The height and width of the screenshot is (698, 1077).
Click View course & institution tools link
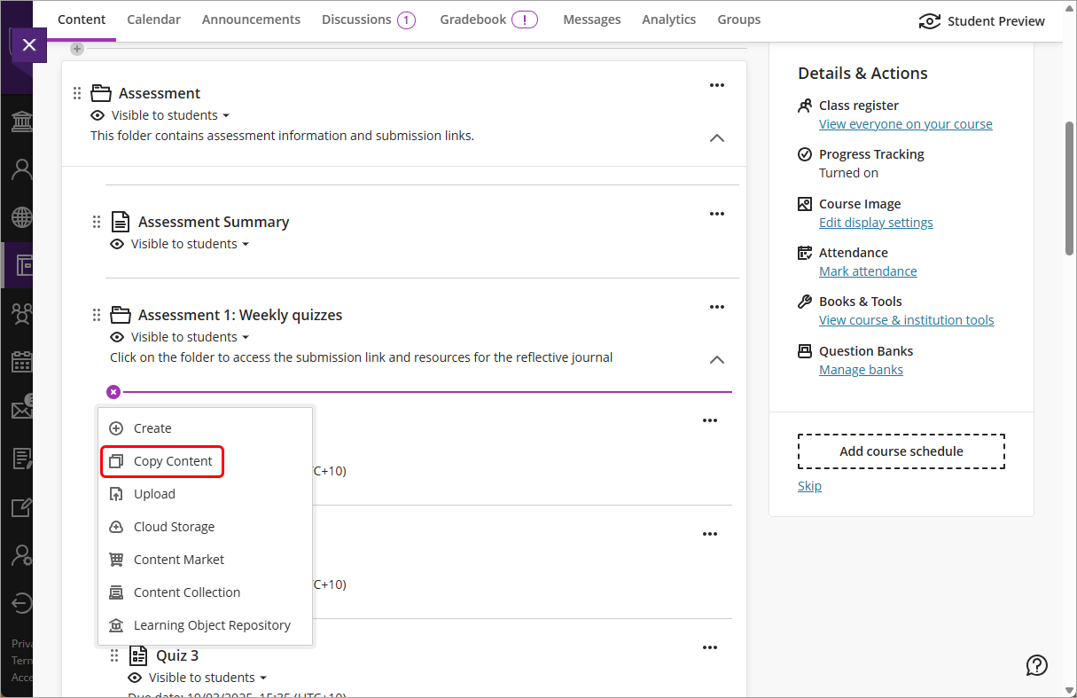[x=907, y=320]
